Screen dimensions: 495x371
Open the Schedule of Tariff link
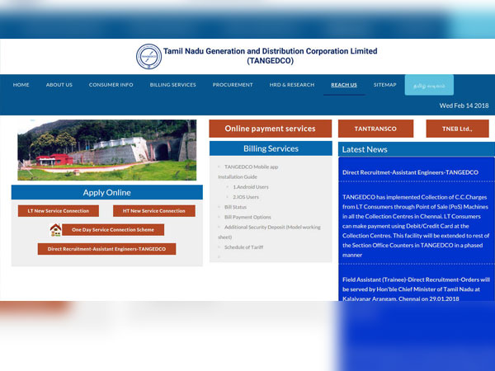coord(245,247)
